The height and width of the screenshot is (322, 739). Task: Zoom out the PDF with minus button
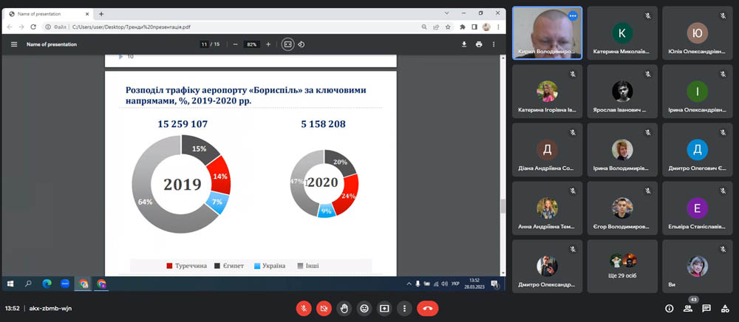click(235, 44)
